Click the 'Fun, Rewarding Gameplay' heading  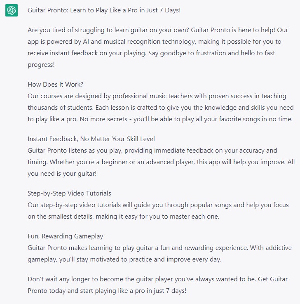click(65, 236)
